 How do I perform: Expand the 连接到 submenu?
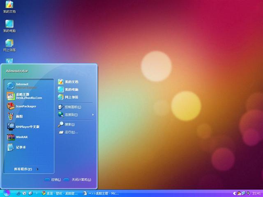click(x=71, y=115)
